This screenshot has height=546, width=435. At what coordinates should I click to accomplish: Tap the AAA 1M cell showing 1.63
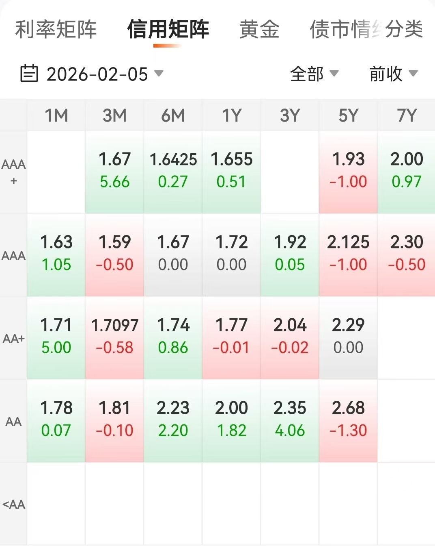56,254
